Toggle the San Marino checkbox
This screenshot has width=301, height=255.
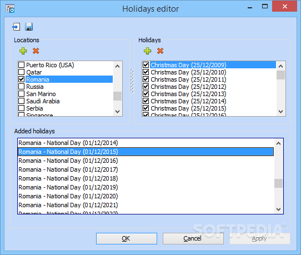(21, 94)
